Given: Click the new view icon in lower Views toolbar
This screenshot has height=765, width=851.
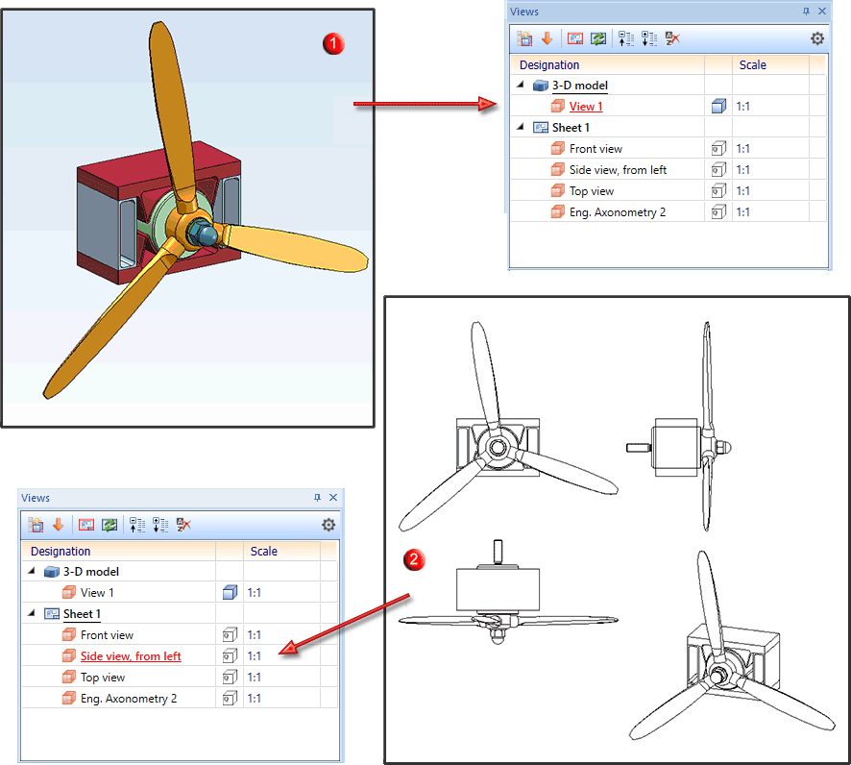Looking at the screenshot, I should click(x=36, y=525).
